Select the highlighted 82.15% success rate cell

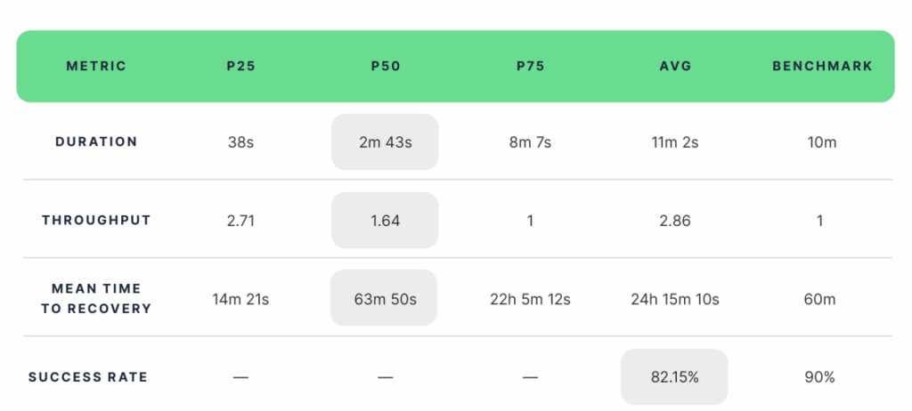674,376
